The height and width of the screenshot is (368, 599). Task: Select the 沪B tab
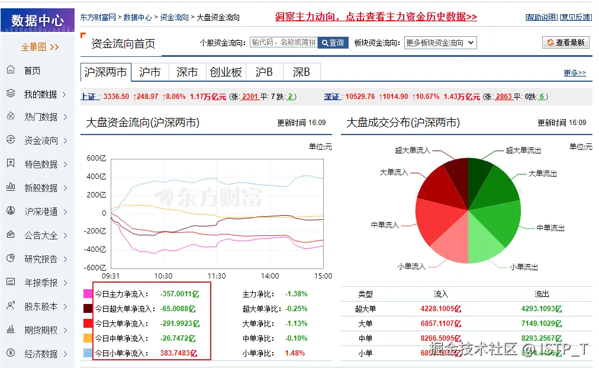[x=264, y=72]
